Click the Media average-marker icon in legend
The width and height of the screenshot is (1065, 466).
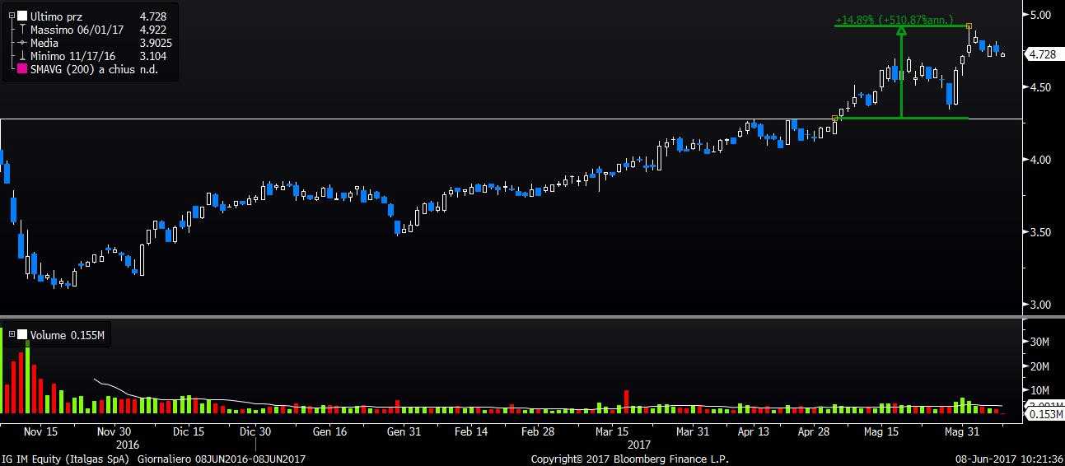[22, 43]
